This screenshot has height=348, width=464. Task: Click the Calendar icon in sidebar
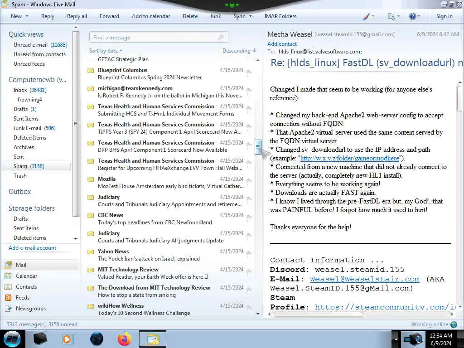pos(8,276)
